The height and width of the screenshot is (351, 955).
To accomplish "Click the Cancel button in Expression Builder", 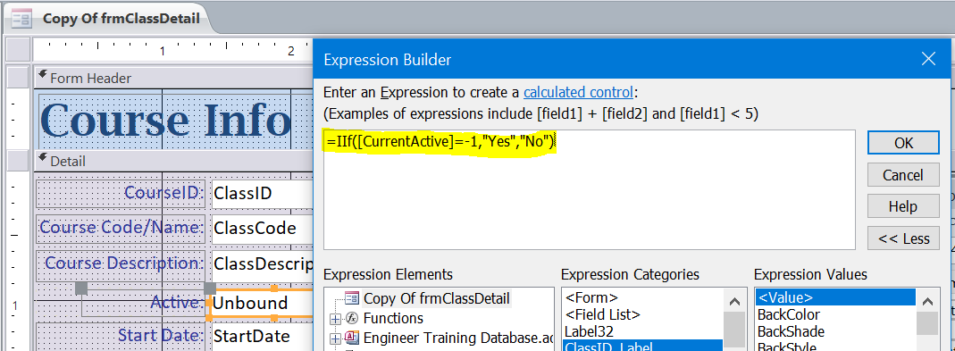I will coord(903,175).
